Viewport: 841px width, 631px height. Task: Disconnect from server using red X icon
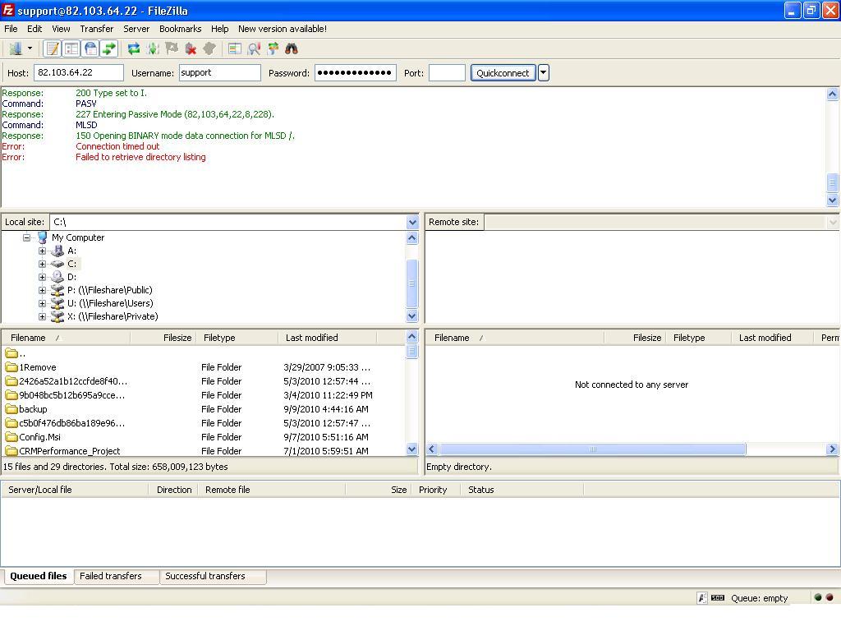coord(191,49)
